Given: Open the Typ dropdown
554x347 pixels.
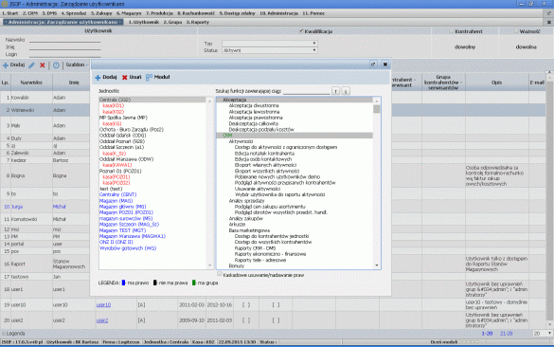Looking at the screenshot, I should coord(270,44).
